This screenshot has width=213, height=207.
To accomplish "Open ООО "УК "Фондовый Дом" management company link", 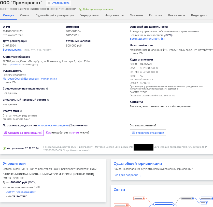I will coord(21,192).
